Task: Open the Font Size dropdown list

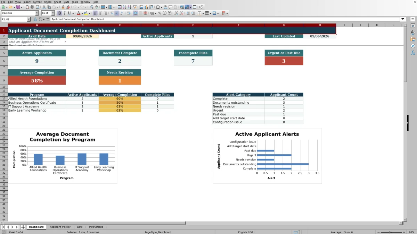Action: pos(53,13)
